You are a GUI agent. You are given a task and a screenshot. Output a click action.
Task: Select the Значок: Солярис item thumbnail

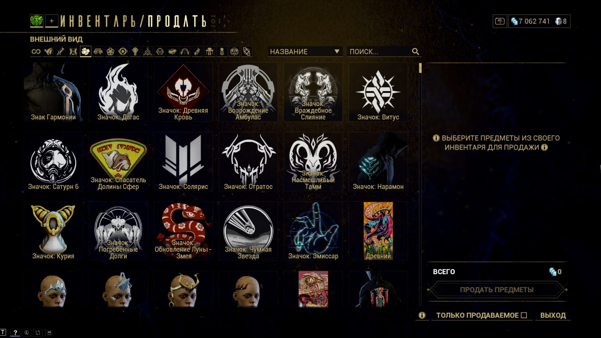[x=183, y=161]
